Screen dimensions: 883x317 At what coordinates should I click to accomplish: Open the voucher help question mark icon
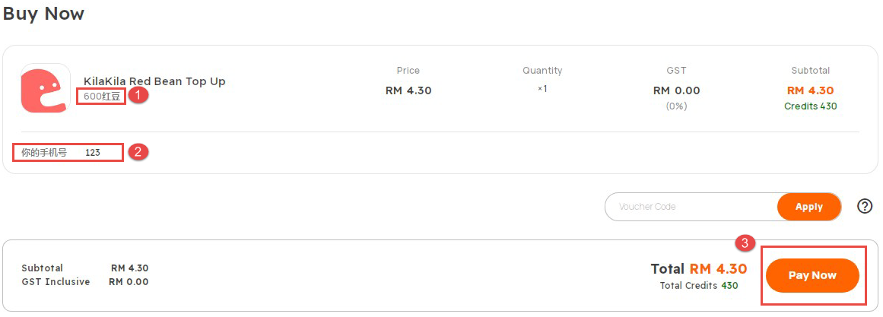point(865,206)
